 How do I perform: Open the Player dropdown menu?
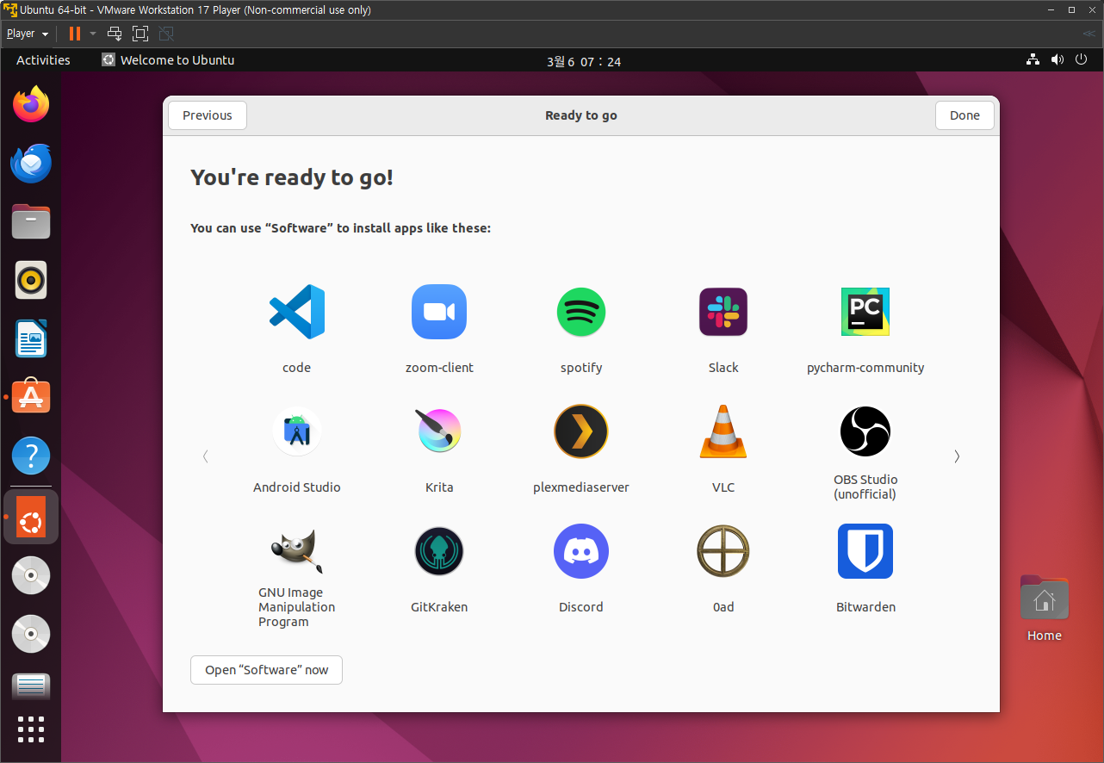point(27,34)
